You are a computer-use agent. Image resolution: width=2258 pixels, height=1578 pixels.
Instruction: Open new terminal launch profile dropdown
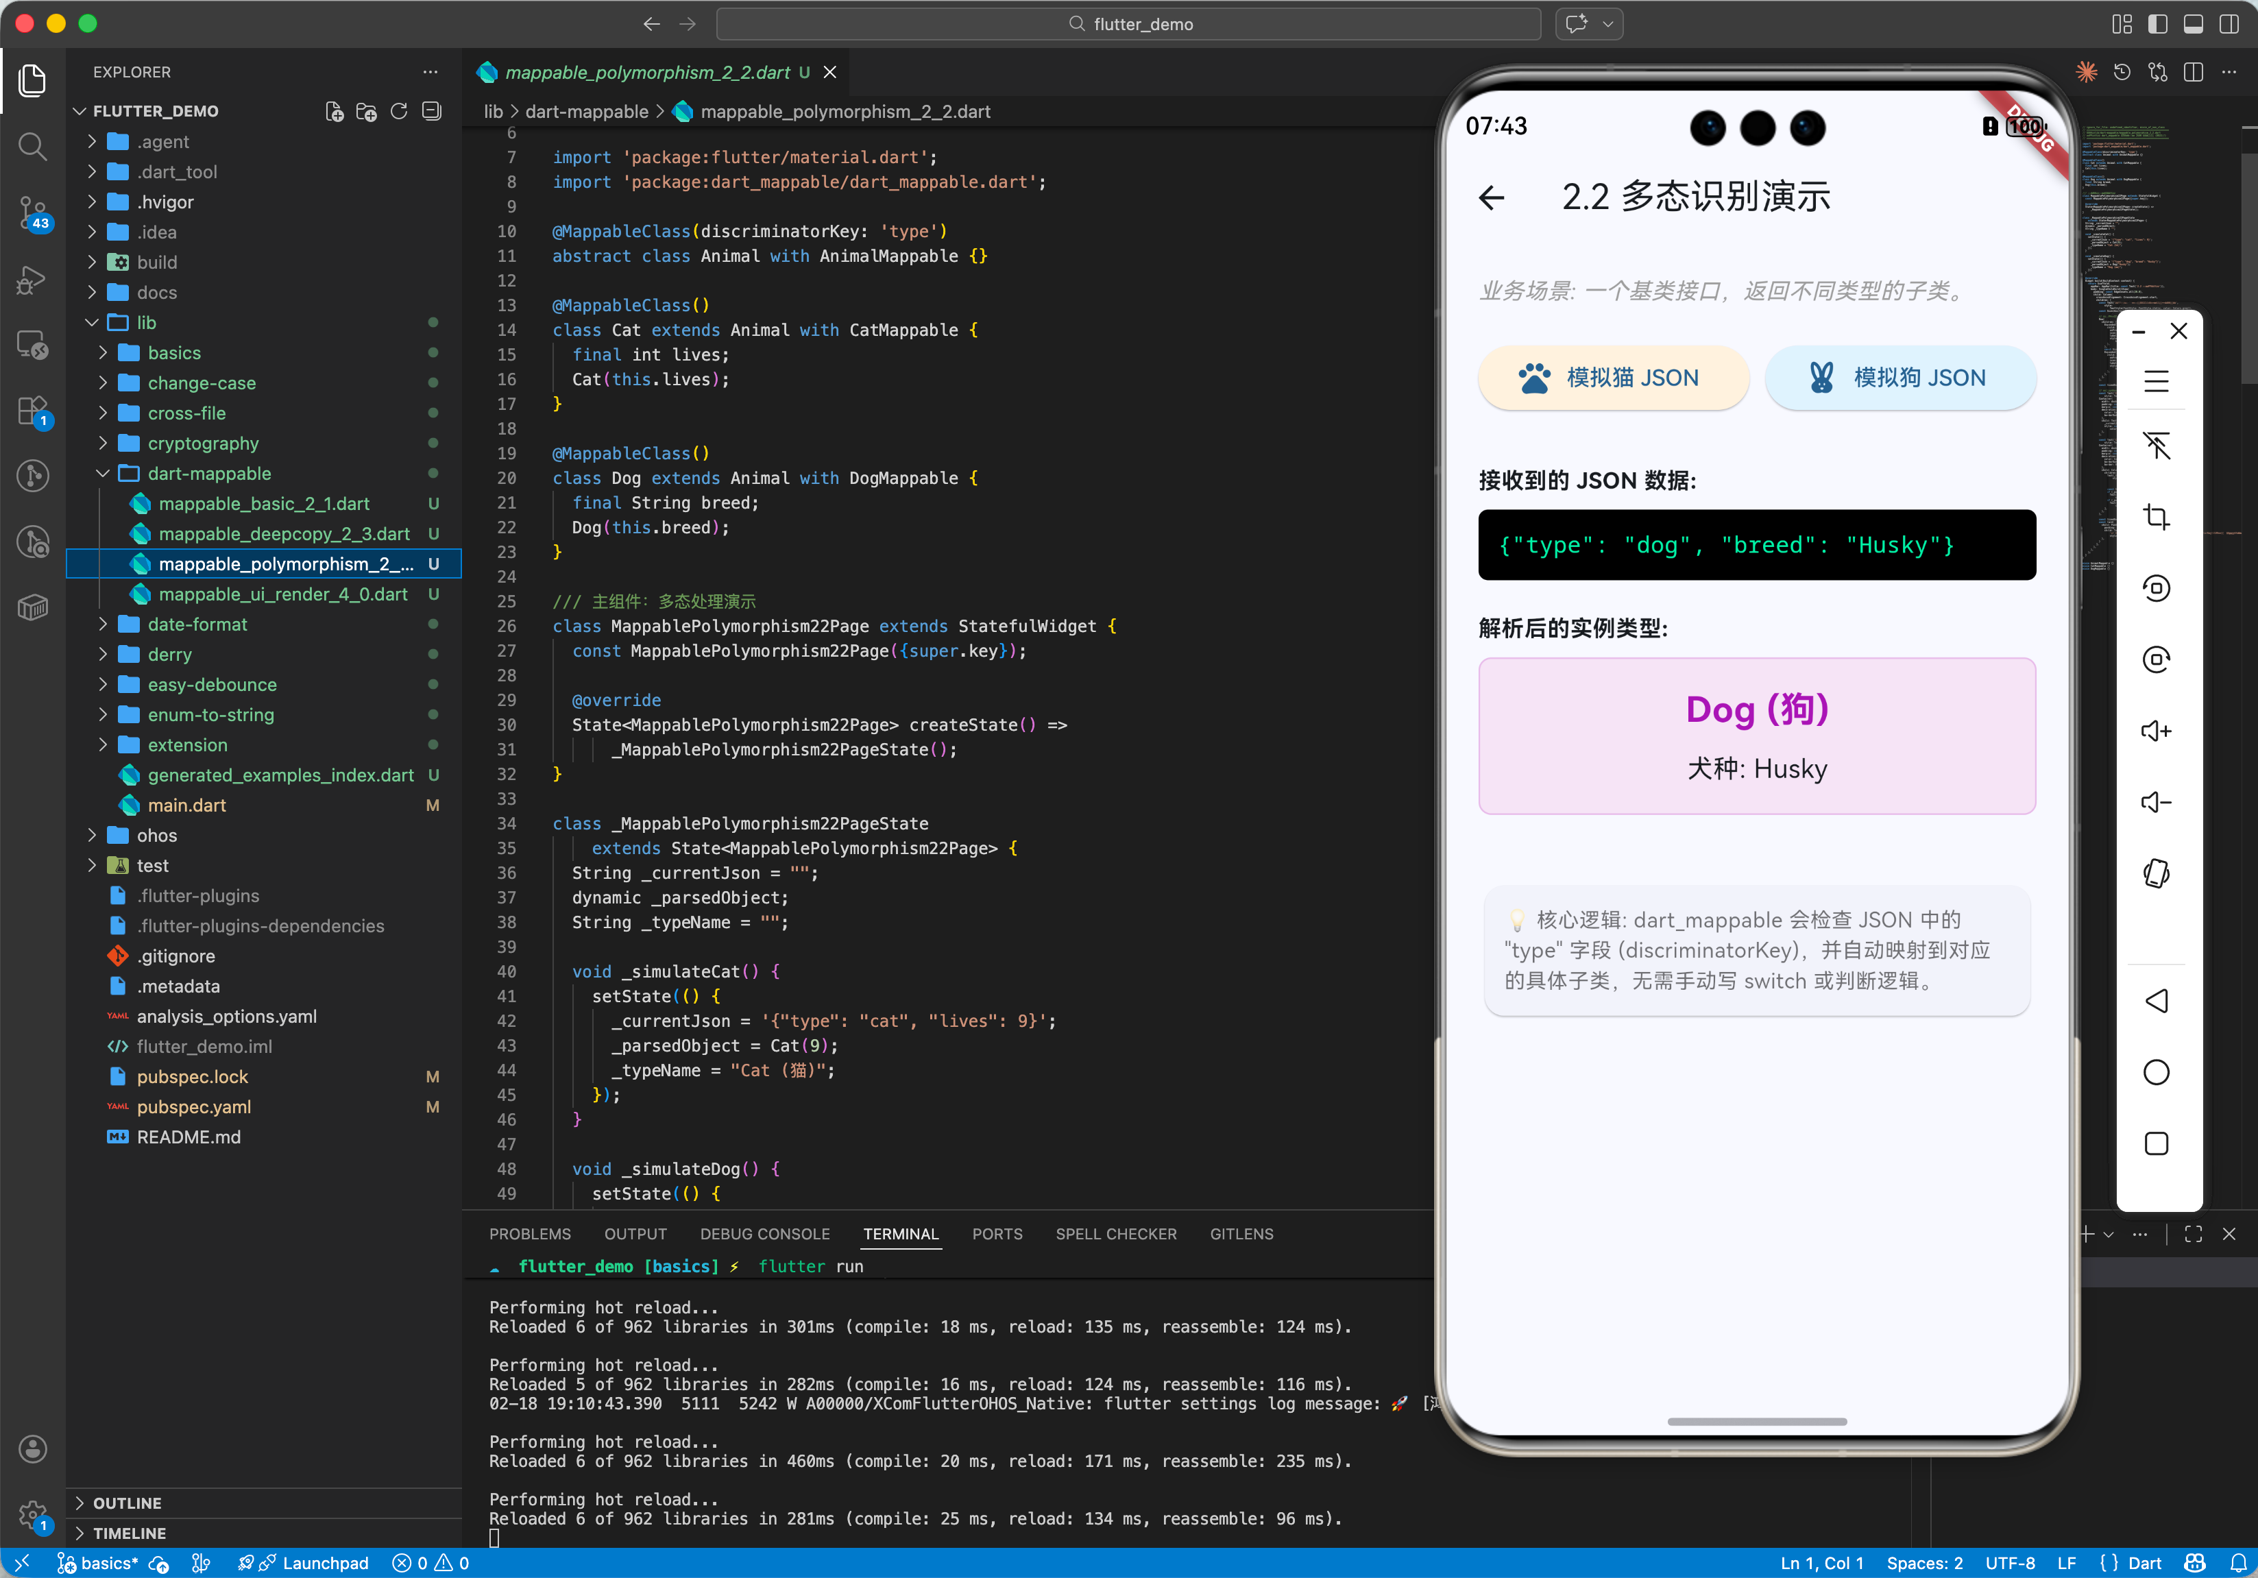tap(2107, 1234)
